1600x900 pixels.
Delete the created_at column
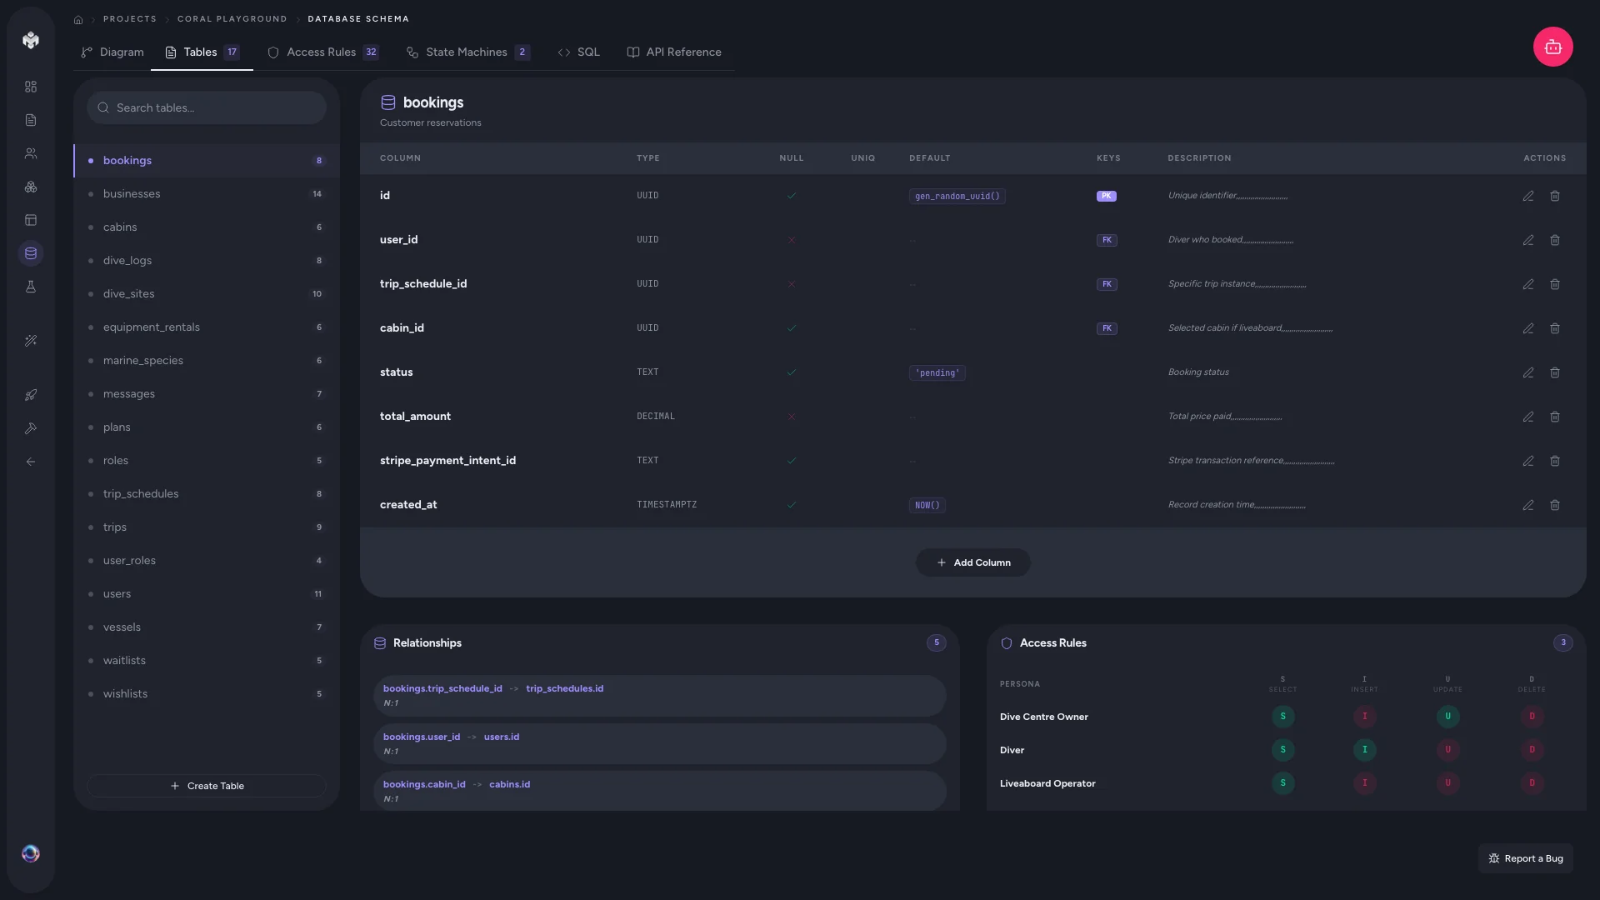pyautogui.click(x=1554, y=505)
